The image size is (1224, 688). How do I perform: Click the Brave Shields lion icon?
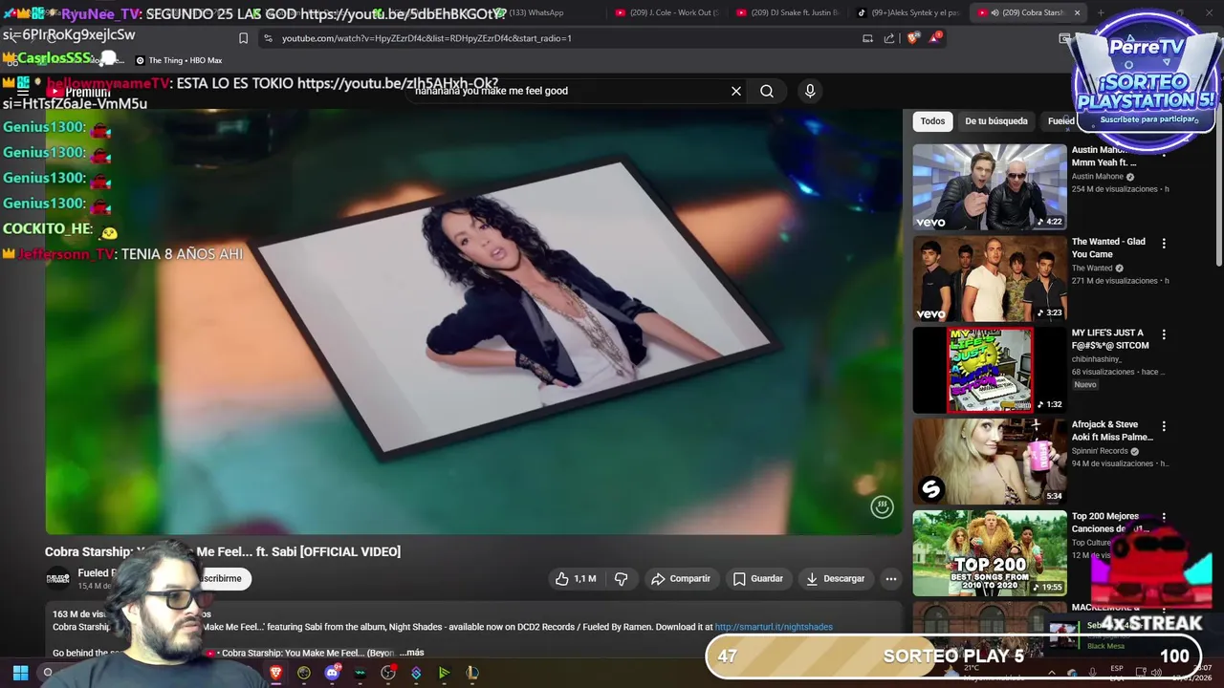pyautogui.click(x=913, y=38)
